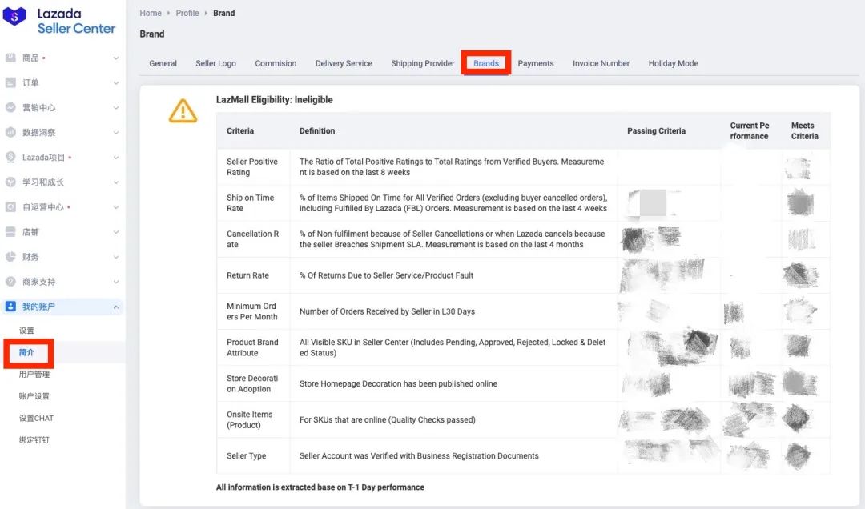Screen dimensions: 865x509
Task: Select 绑定钉钉 in the sidebar submenu
Action: click(34, 440)
